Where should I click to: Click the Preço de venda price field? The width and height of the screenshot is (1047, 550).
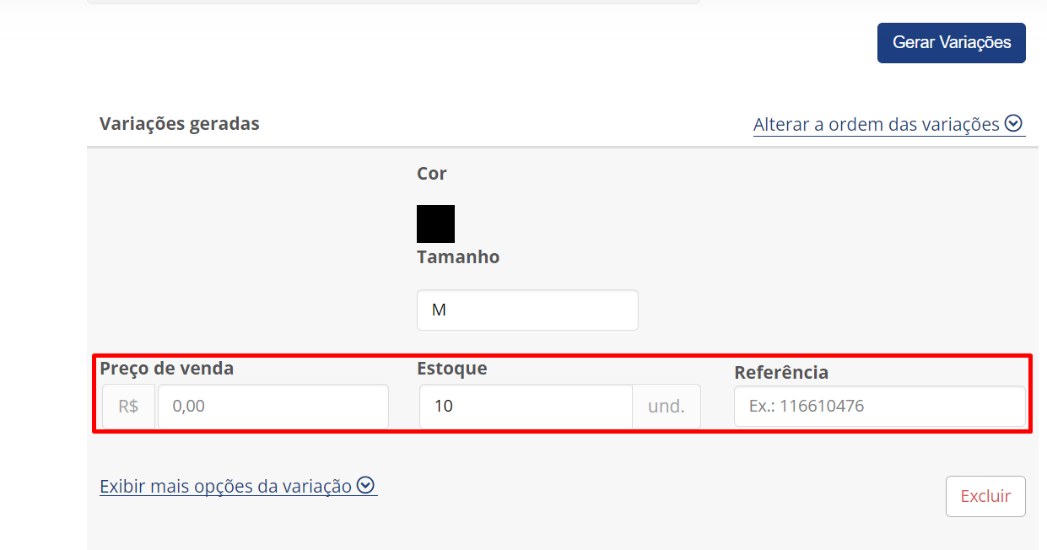point(273,406)
